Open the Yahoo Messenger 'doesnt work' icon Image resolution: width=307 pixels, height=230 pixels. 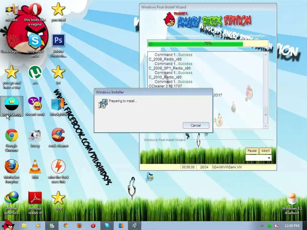tap(35, 107)
